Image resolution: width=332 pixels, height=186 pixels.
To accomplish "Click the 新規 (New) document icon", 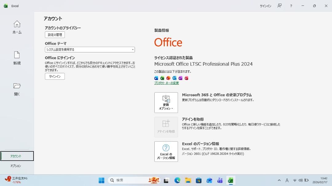I will coord(17,55).
